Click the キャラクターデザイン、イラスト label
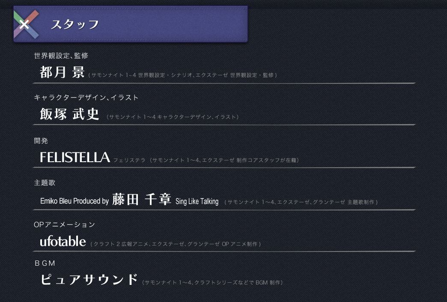Screen dimensions: 447x302 (x=86, y=98)
